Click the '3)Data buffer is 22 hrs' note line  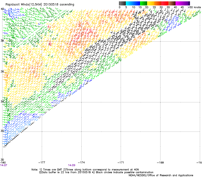coord(96,172)
